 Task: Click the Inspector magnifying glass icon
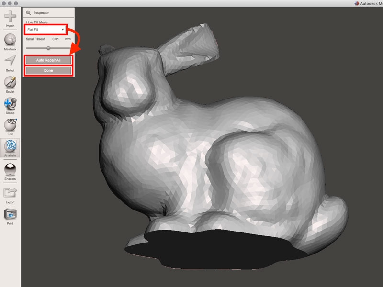coord(29,13)
